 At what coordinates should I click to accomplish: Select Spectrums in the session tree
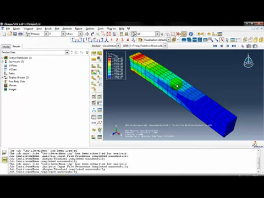click(16, 62)
